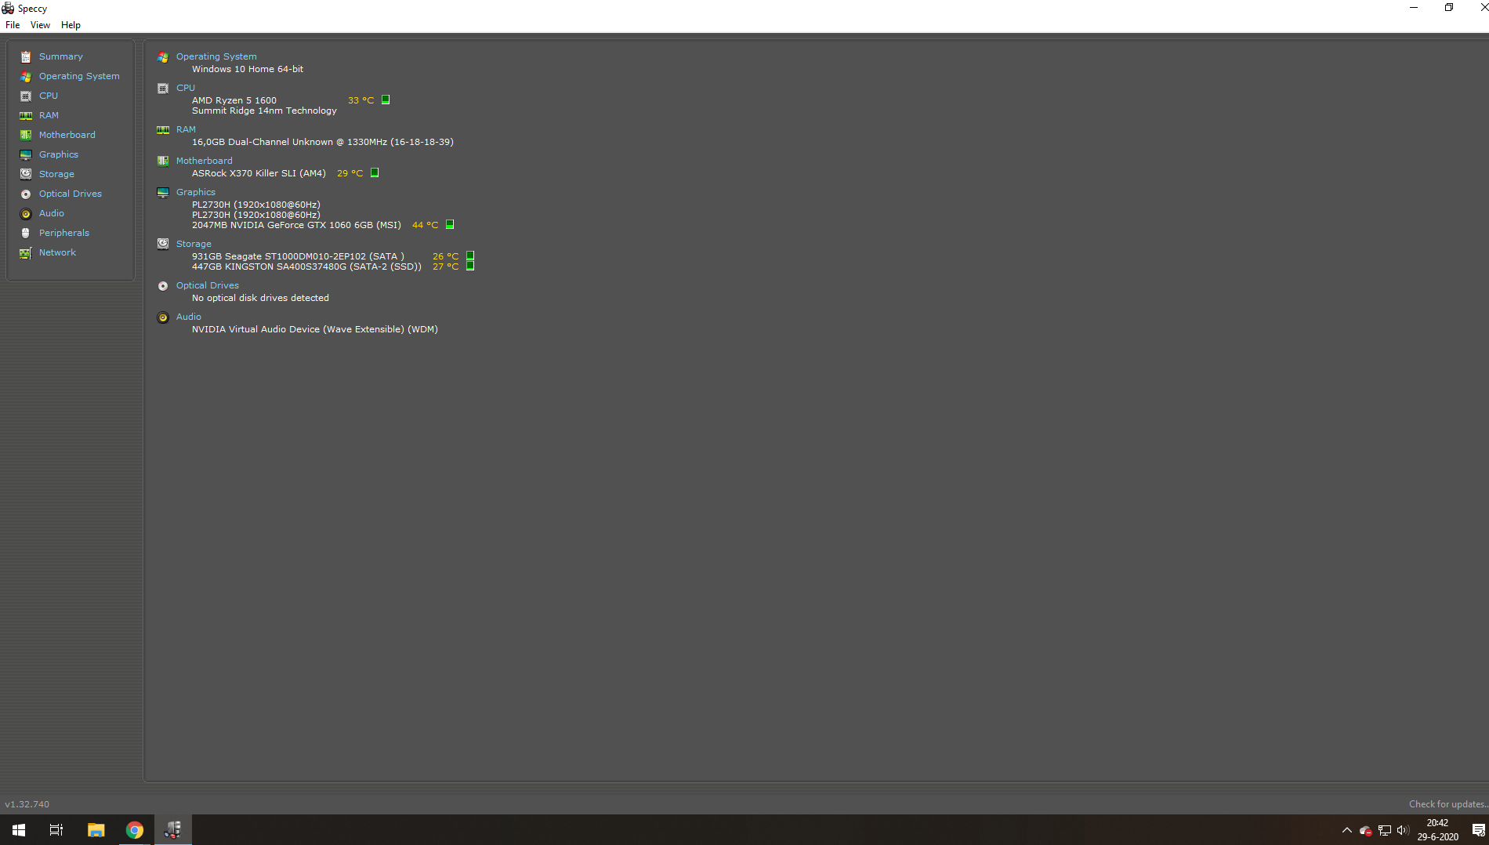Click the monitor icon beside Graphics heading

[x=163, y=193]
